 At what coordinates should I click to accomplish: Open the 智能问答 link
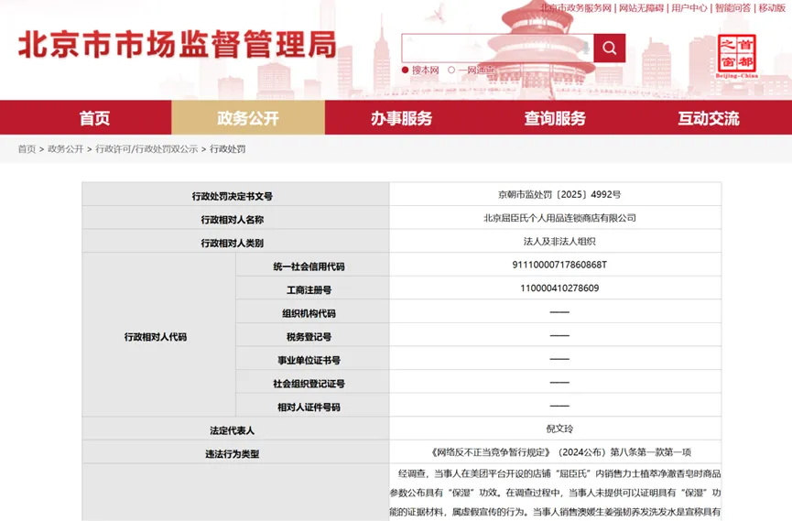coord(732,8)
